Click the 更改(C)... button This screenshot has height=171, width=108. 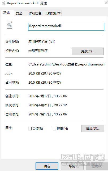click(x=88, y=51)
